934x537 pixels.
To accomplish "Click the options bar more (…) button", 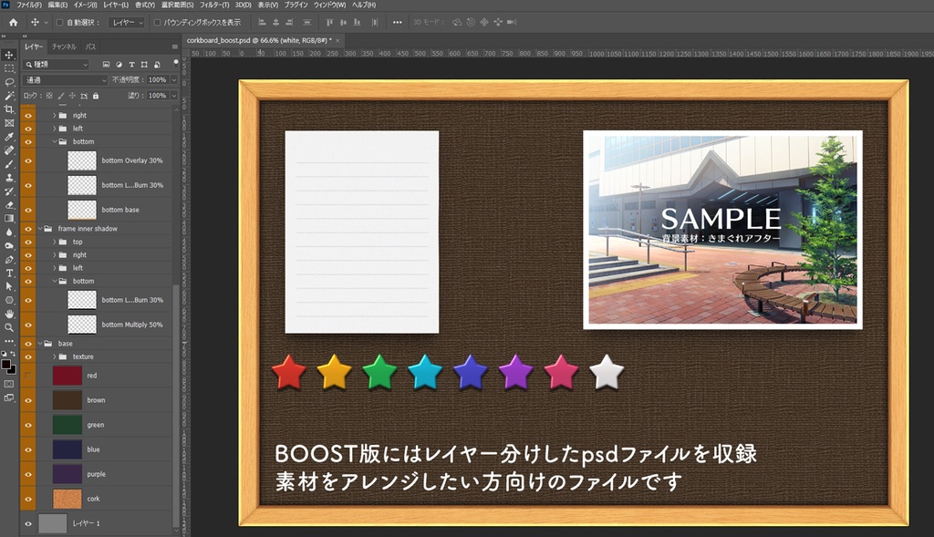I will [398, 23].
